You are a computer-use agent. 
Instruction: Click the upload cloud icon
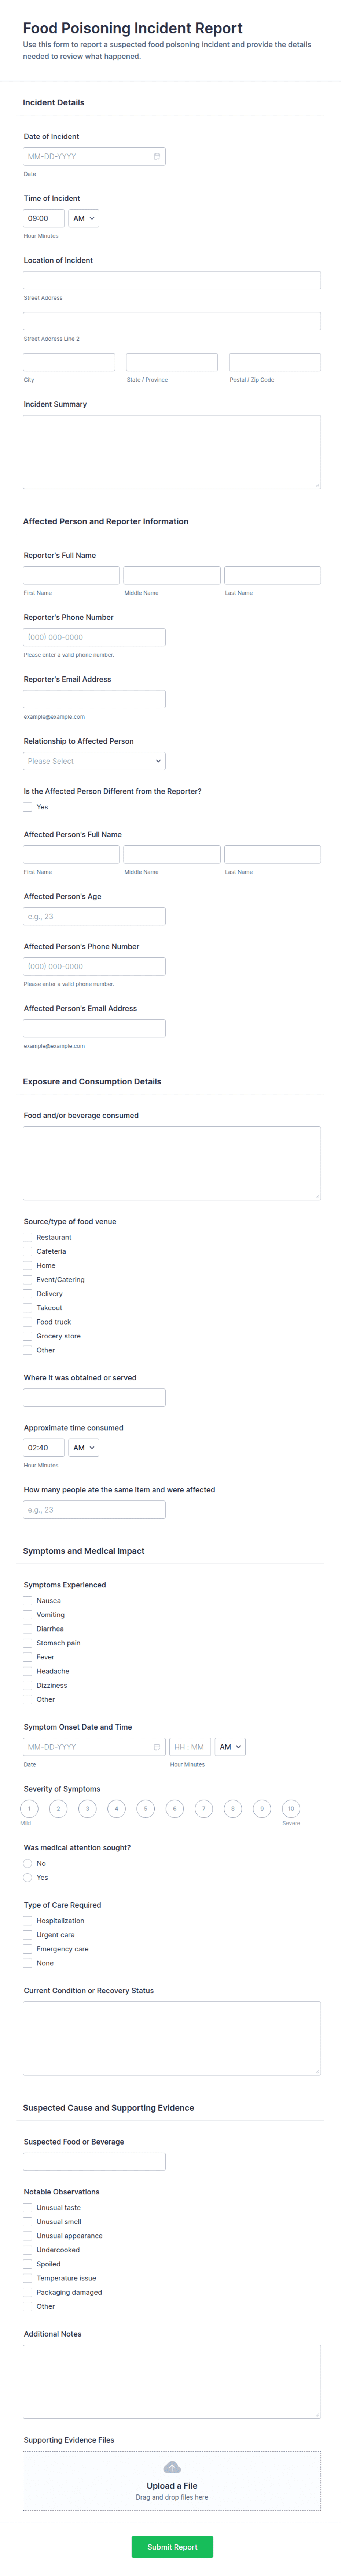click(x=172, y=2467)
